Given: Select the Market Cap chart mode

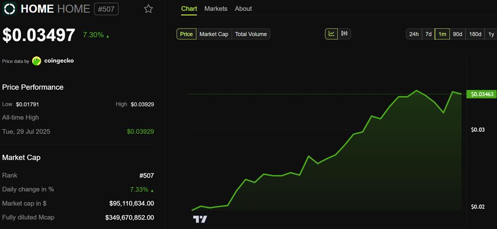Looking at the screenshot, I should tap(214, 34).
